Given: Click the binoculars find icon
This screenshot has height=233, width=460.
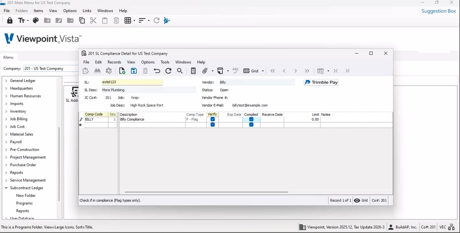Looking at the screenshot, I should click(97, 71).
